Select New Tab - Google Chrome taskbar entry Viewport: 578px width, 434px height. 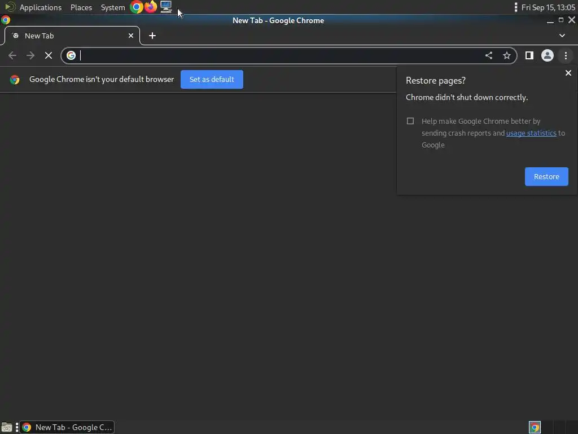pyautogui.click(x=67, y=427)
